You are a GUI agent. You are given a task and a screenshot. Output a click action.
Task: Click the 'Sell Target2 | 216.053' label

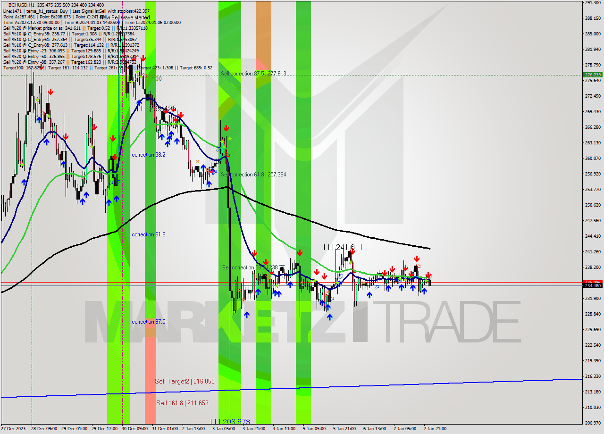tap(185, 381)
